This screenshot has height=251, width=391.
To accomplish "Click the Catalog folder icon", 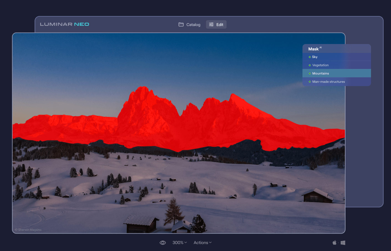I will pos(181,24).
